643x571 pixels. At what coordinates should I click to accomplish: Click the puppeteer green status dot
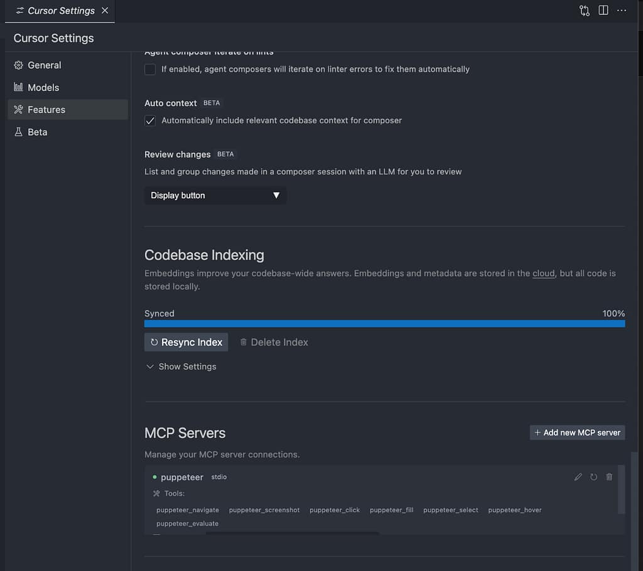[154, 477]
